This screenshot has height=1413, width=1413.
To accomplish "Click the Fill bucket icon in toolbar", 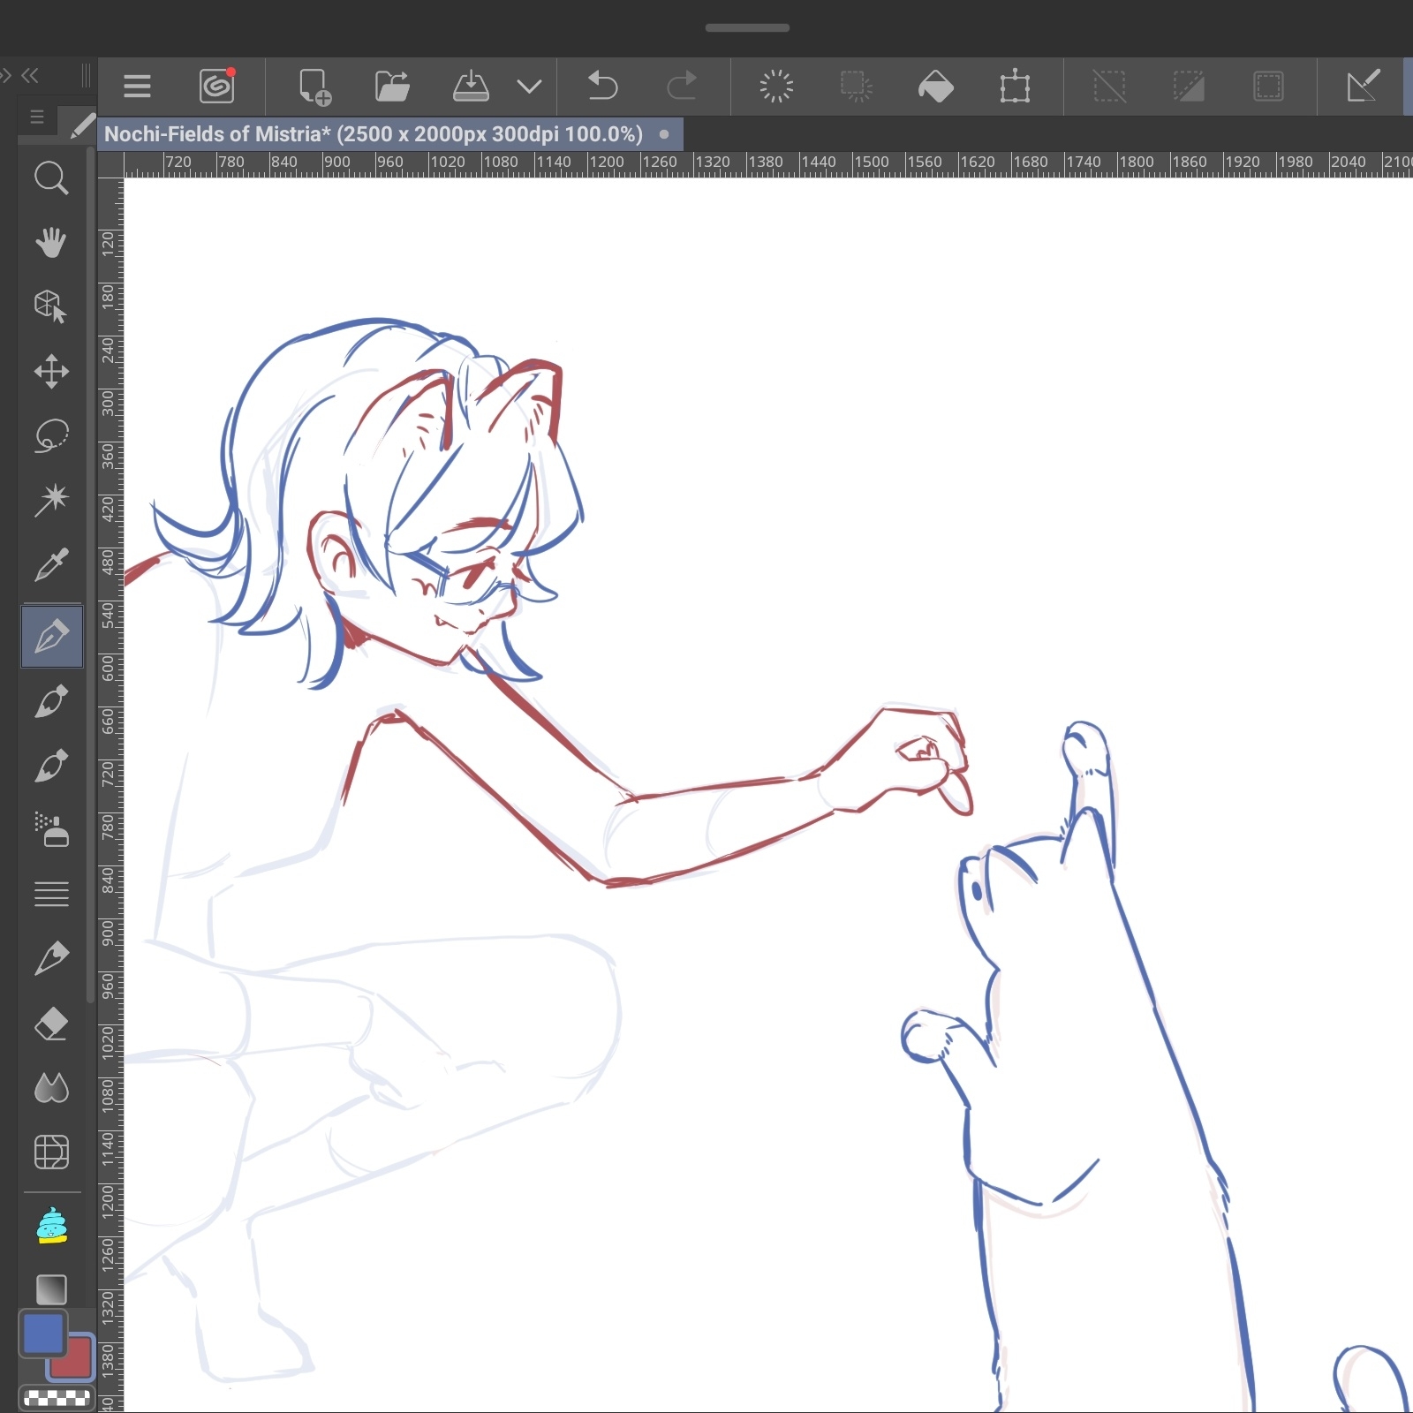I will (935, 87).
